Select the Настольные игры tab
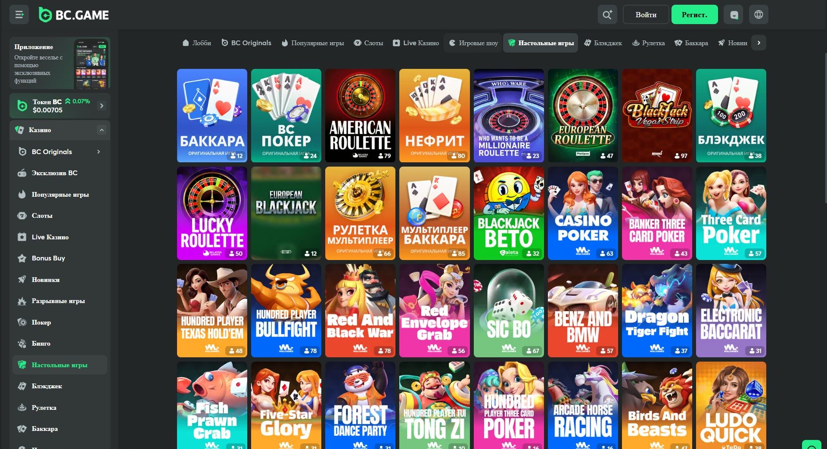Viewport: 827px width, 449px height. point(541,43)
